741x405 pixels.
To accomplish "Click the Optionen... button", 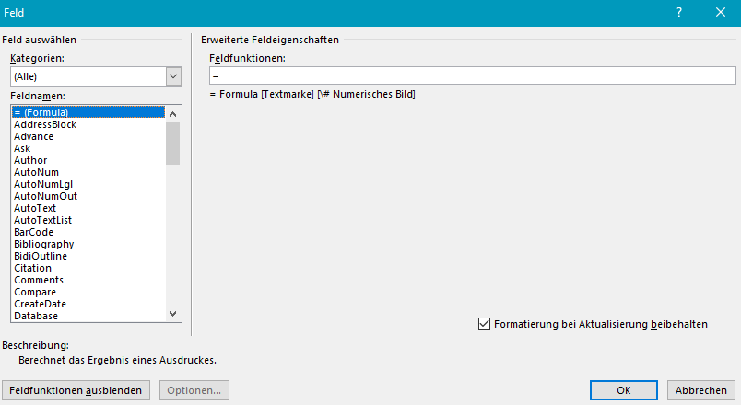I will tap(194, 390).
